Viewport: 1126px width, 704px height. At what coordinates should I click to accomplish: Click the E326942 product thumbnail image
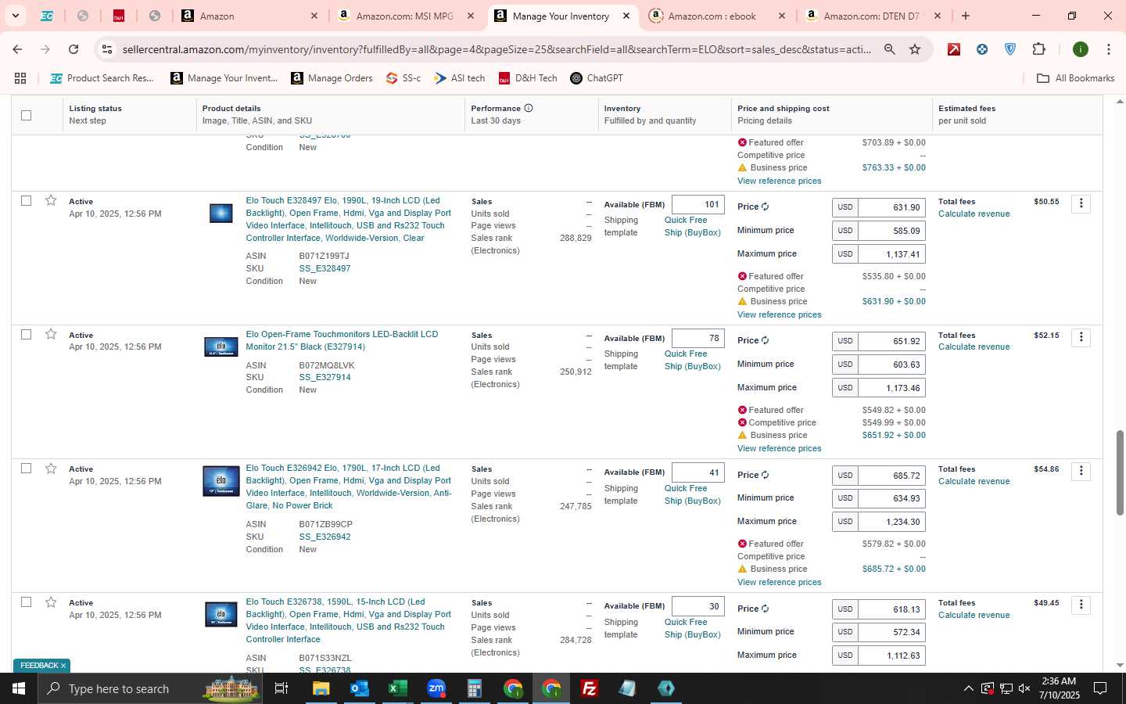[x=221, y=481]
